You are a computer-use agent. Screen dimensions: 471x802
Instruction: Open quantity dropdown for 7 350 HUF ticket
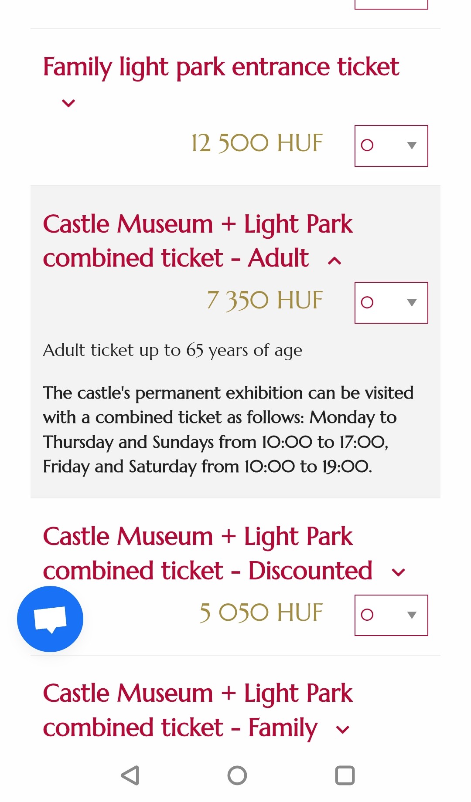point(391,303)
